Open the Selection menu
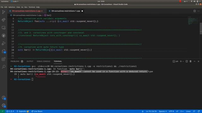Screen dimensions: 202x113 12,7
